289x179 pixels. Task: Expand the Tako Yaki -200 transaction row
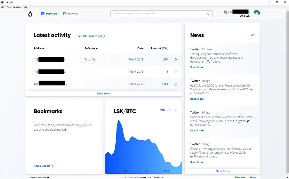click(x=176, y=60)
